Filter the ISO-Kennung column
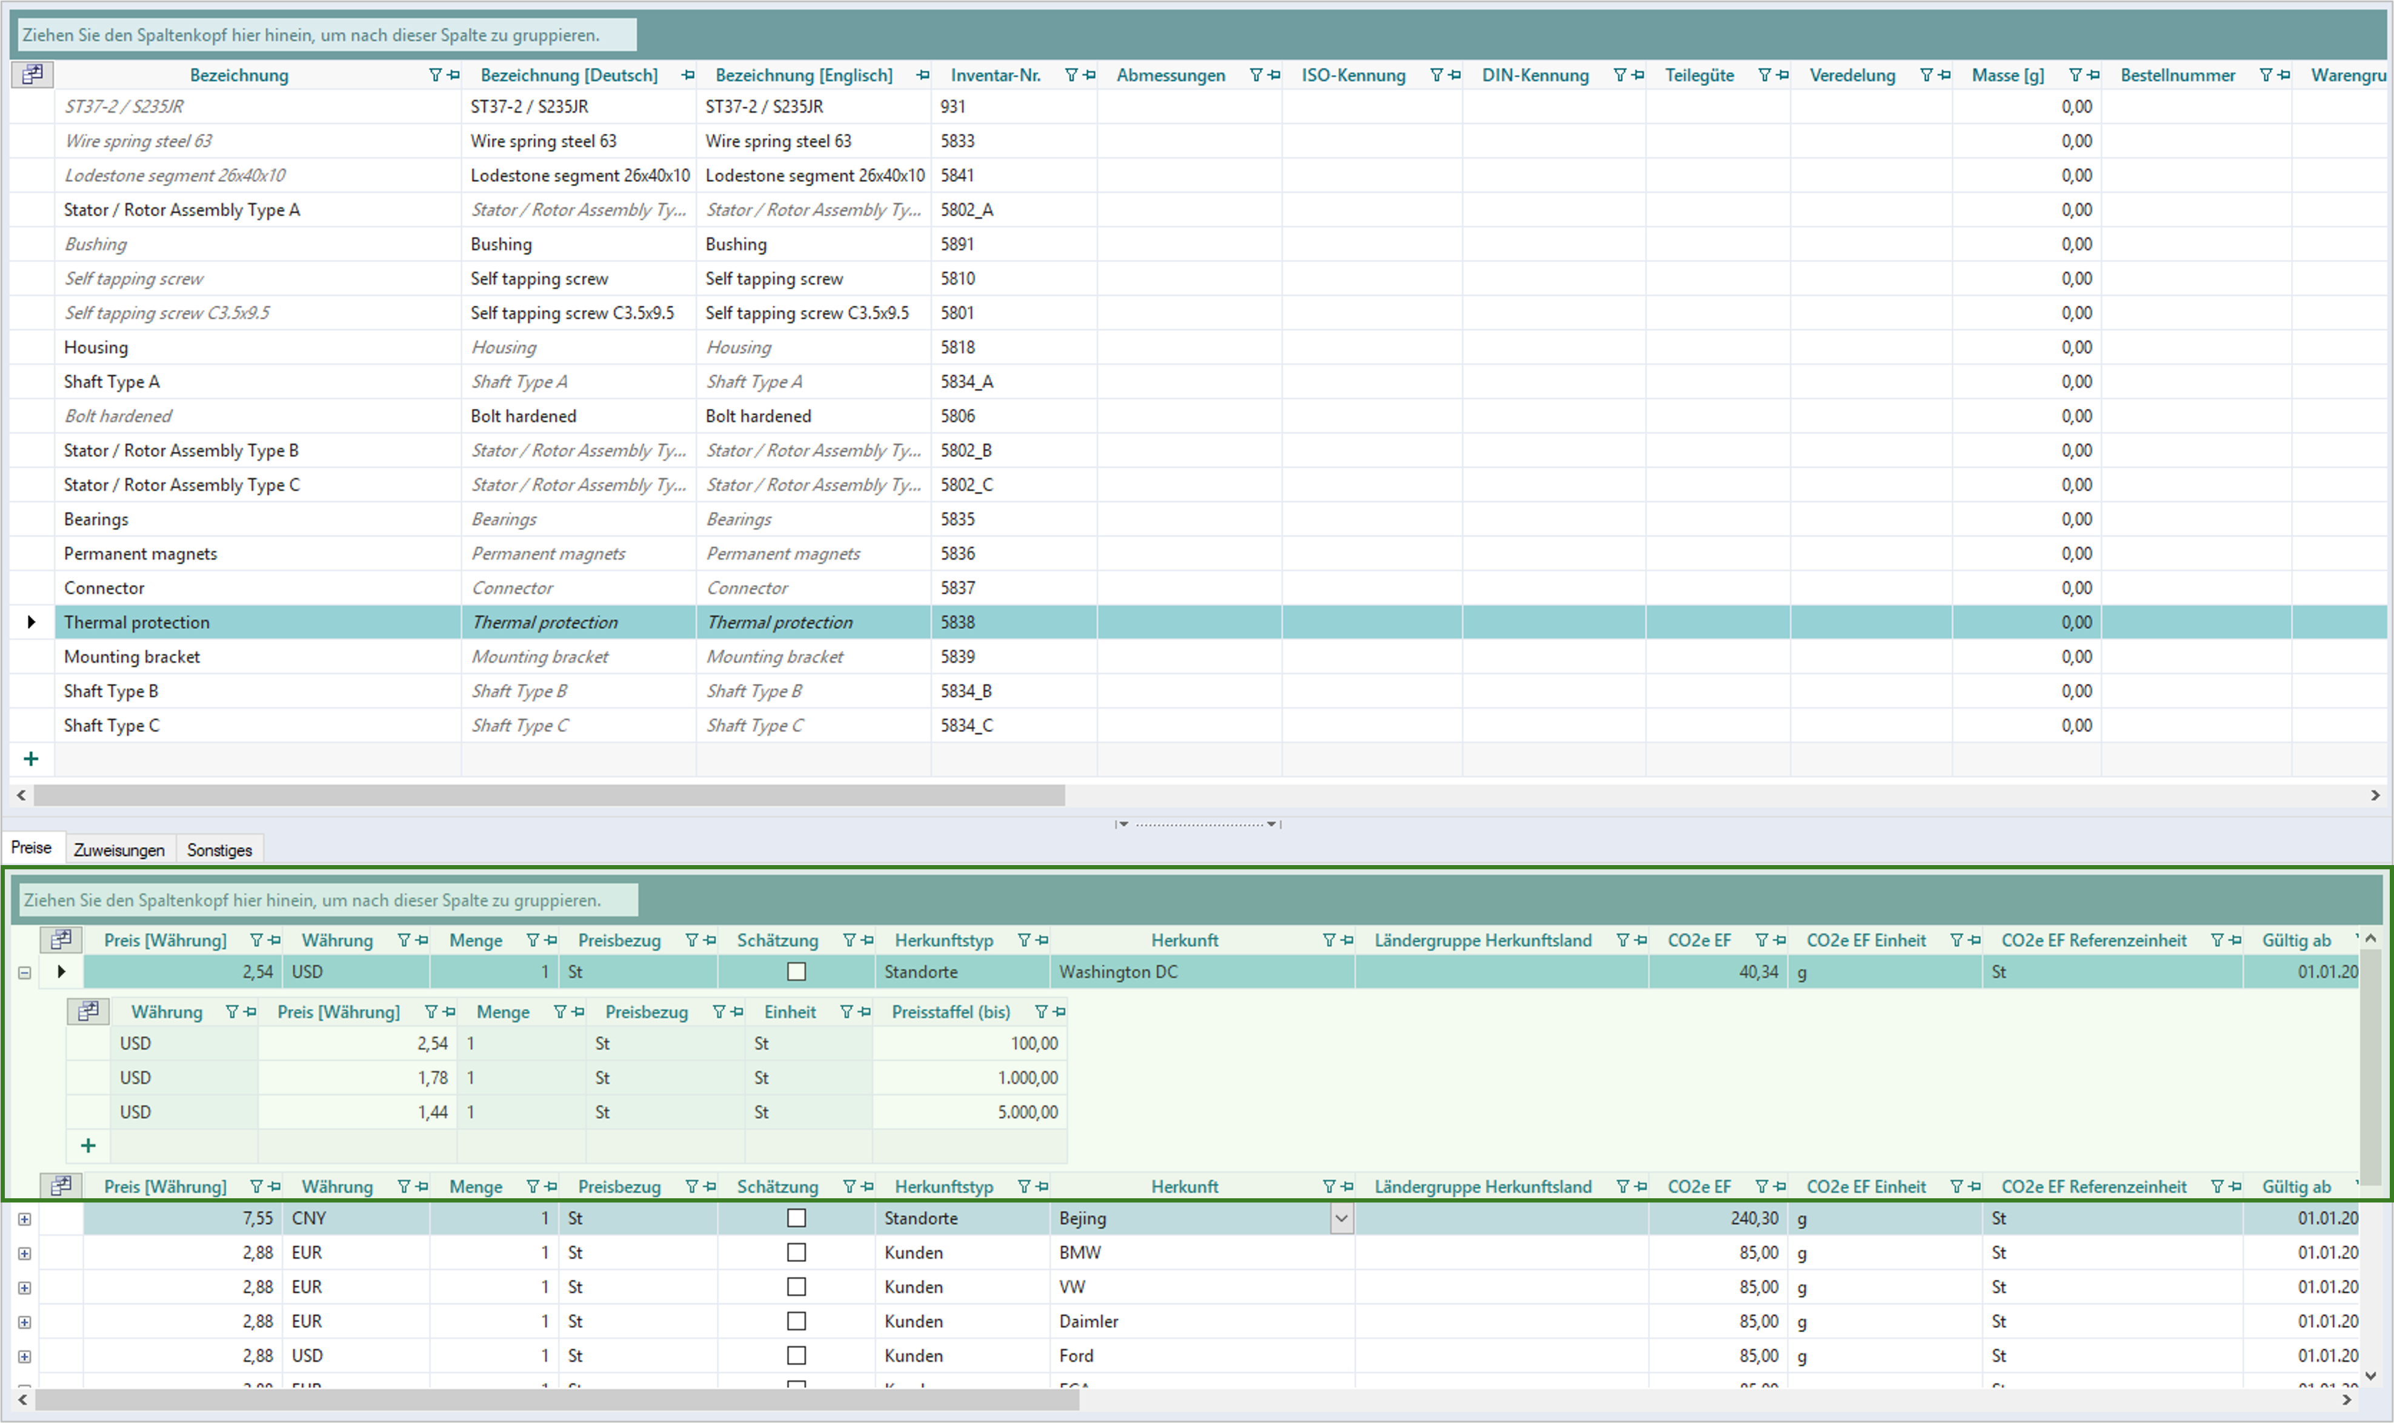Image resolution: width=2394 pixels, height=1423 pixels. point(1436,75)
